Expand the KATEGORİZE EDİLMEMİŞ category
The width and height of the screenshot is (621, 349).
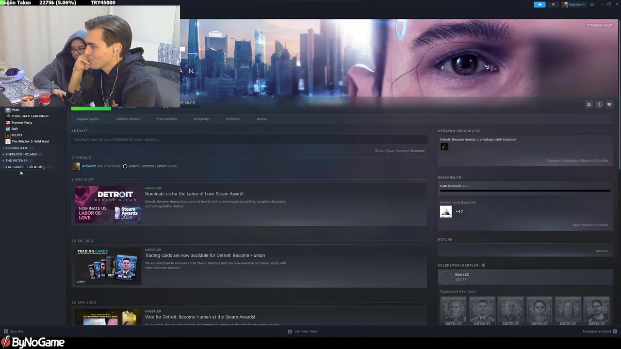point(27,167)
